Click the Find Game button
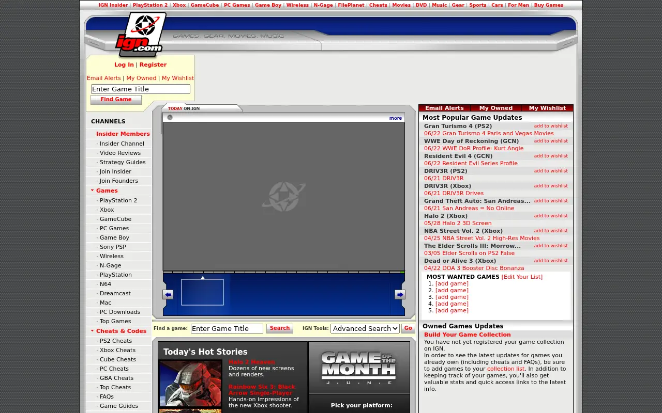 [116, 100]
